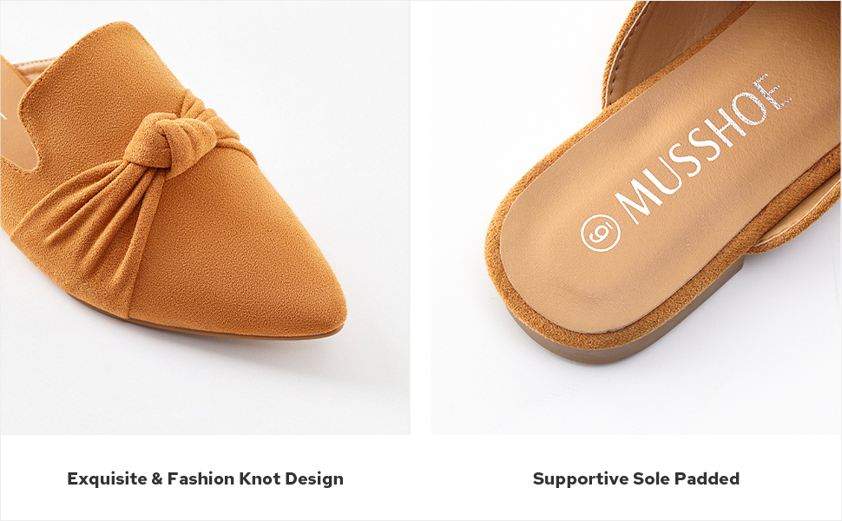The width and height of the screenshot is (842, 521).
Task: Click the right padded sole product image
Action: pos(635,217)
